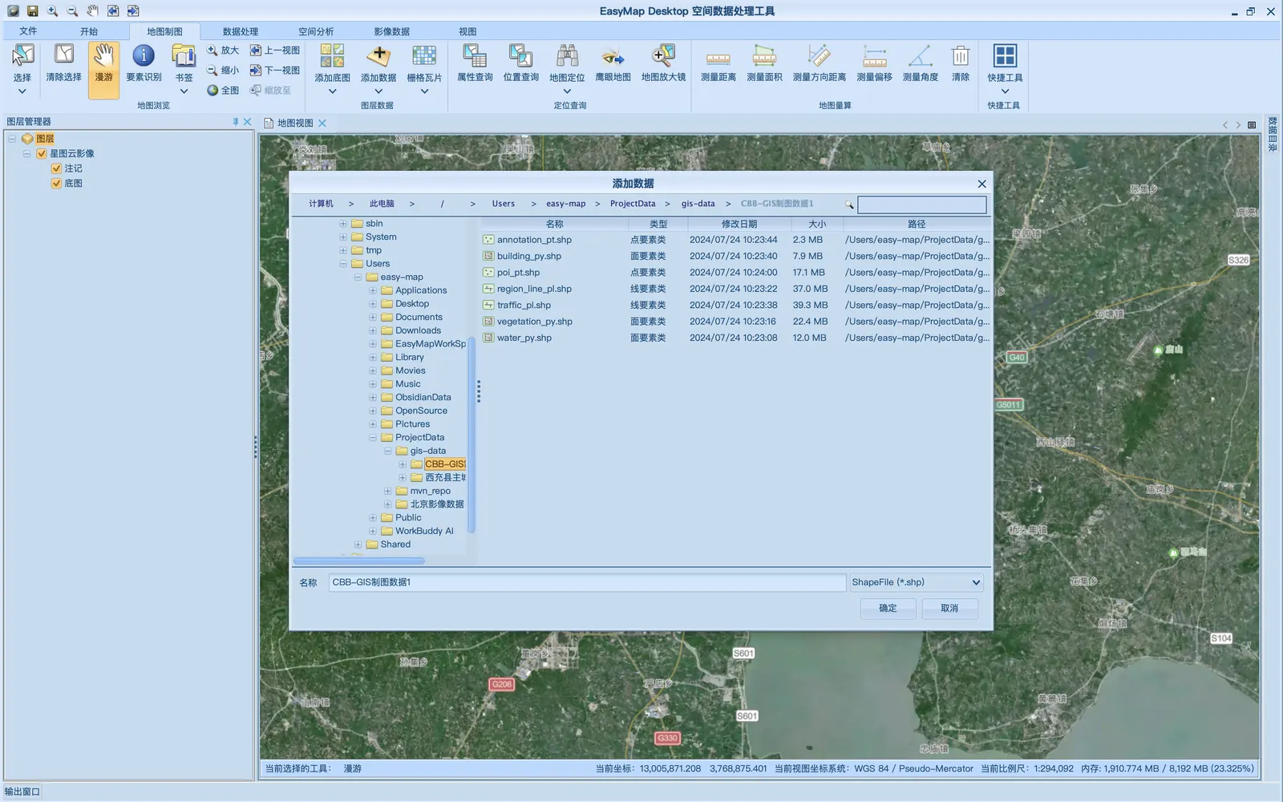Click the dialog search input box

coord(922,205)
